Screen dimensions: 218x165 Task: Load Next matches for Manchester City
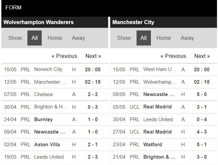tap(202, 56)
